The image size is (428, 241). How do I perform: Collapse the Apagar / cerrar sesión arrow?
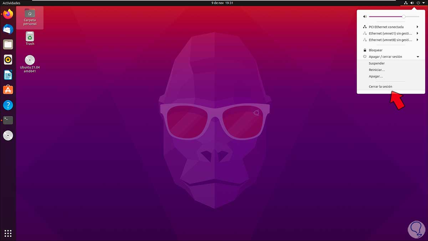[418, 57]
